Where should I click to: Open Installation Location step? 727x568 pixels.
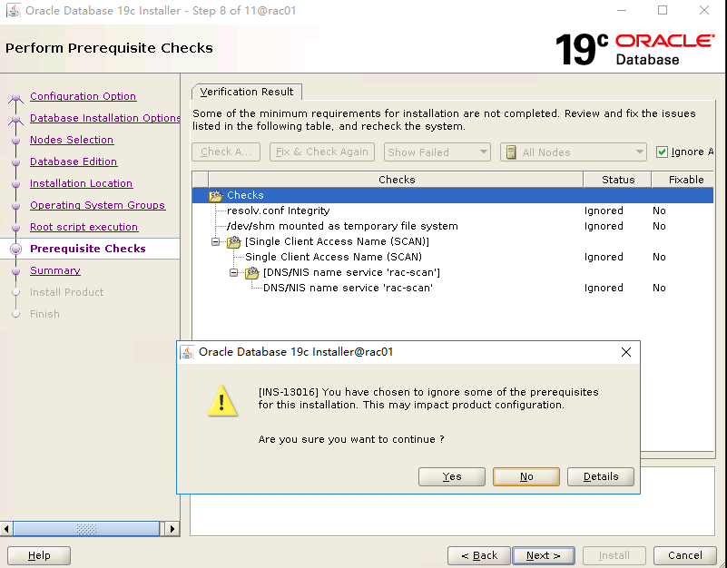click(x=81, y=183)
